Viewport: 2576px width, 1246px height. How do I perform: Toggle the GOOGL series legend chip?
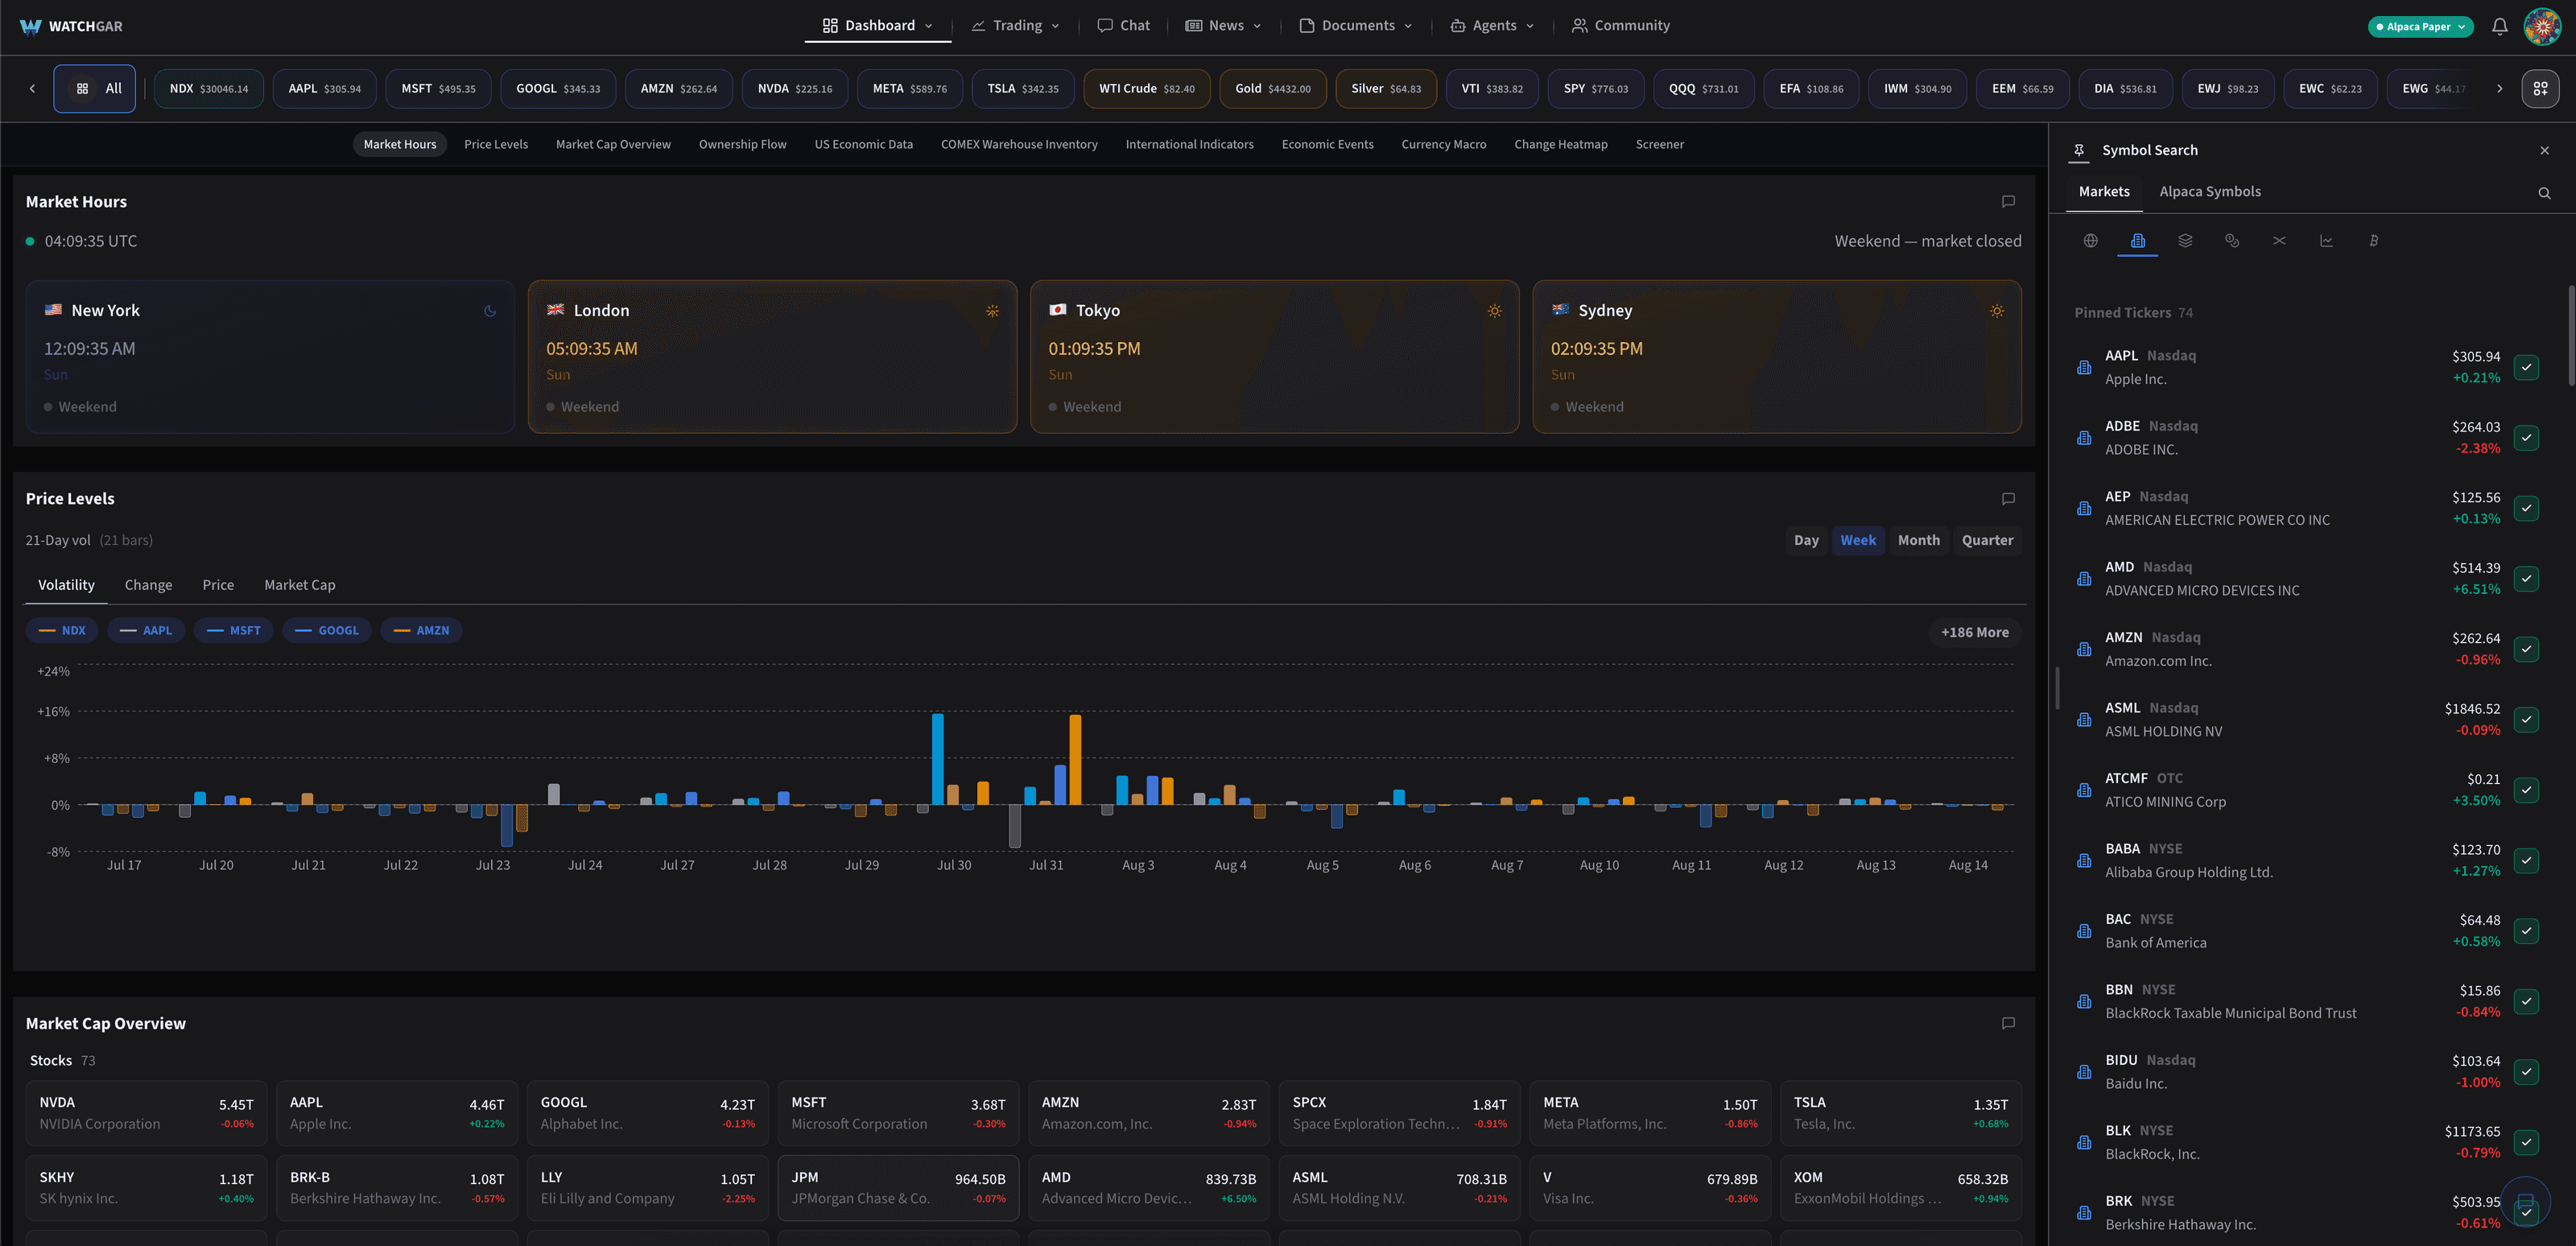tap(327, 631)
